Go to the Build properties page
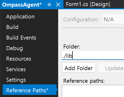The height and width of the screenshot is (97, 124). click(12, 27)
